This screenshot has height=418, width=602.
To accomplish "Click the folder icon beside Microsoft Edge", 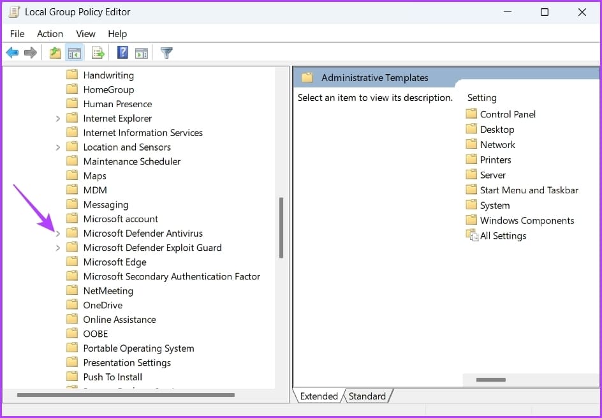I will click(x=72, y=262).
